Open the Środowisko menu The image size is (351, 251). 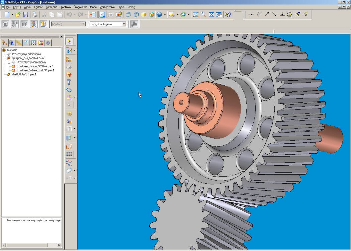click(80, 7)
